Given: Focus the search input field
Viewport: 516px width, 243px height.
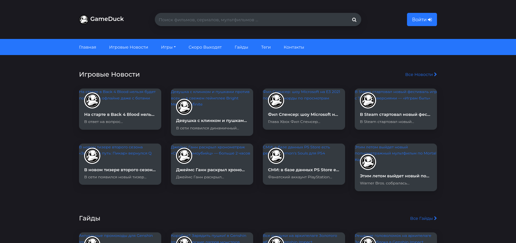Looking at the screenshot, I should click(x=252, y=20).
